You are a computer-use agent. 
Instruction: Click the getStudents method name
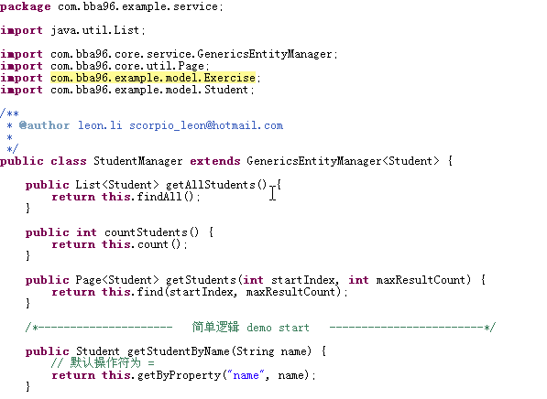point(201,280)
